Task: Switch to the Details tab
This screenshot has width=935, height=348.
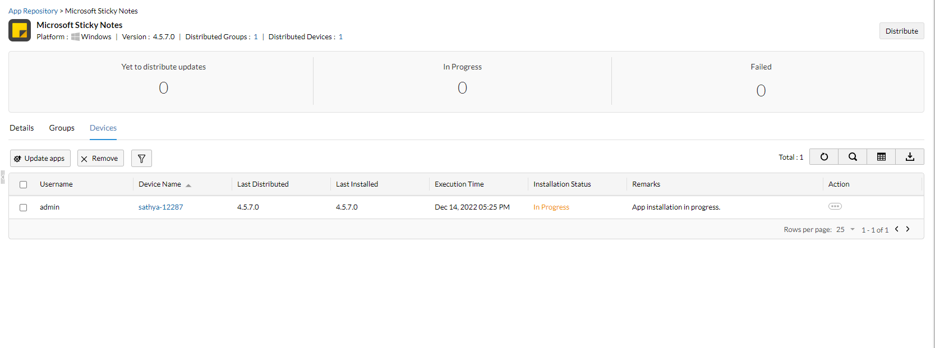Action: point(22,128)
